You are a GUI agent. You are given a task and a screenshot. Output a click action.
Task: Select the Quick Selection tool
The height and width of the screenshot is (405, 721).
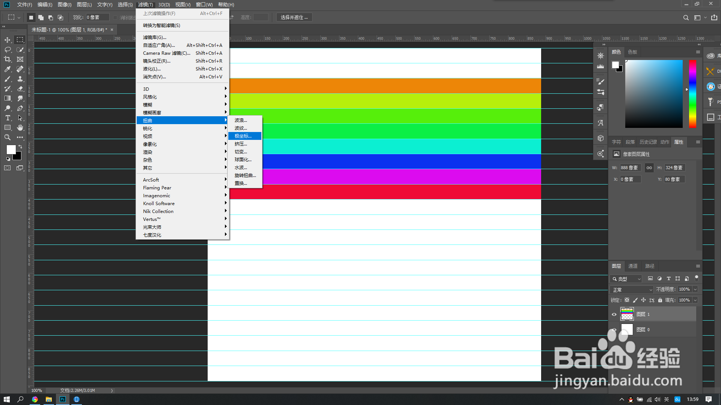pos(20,49)
